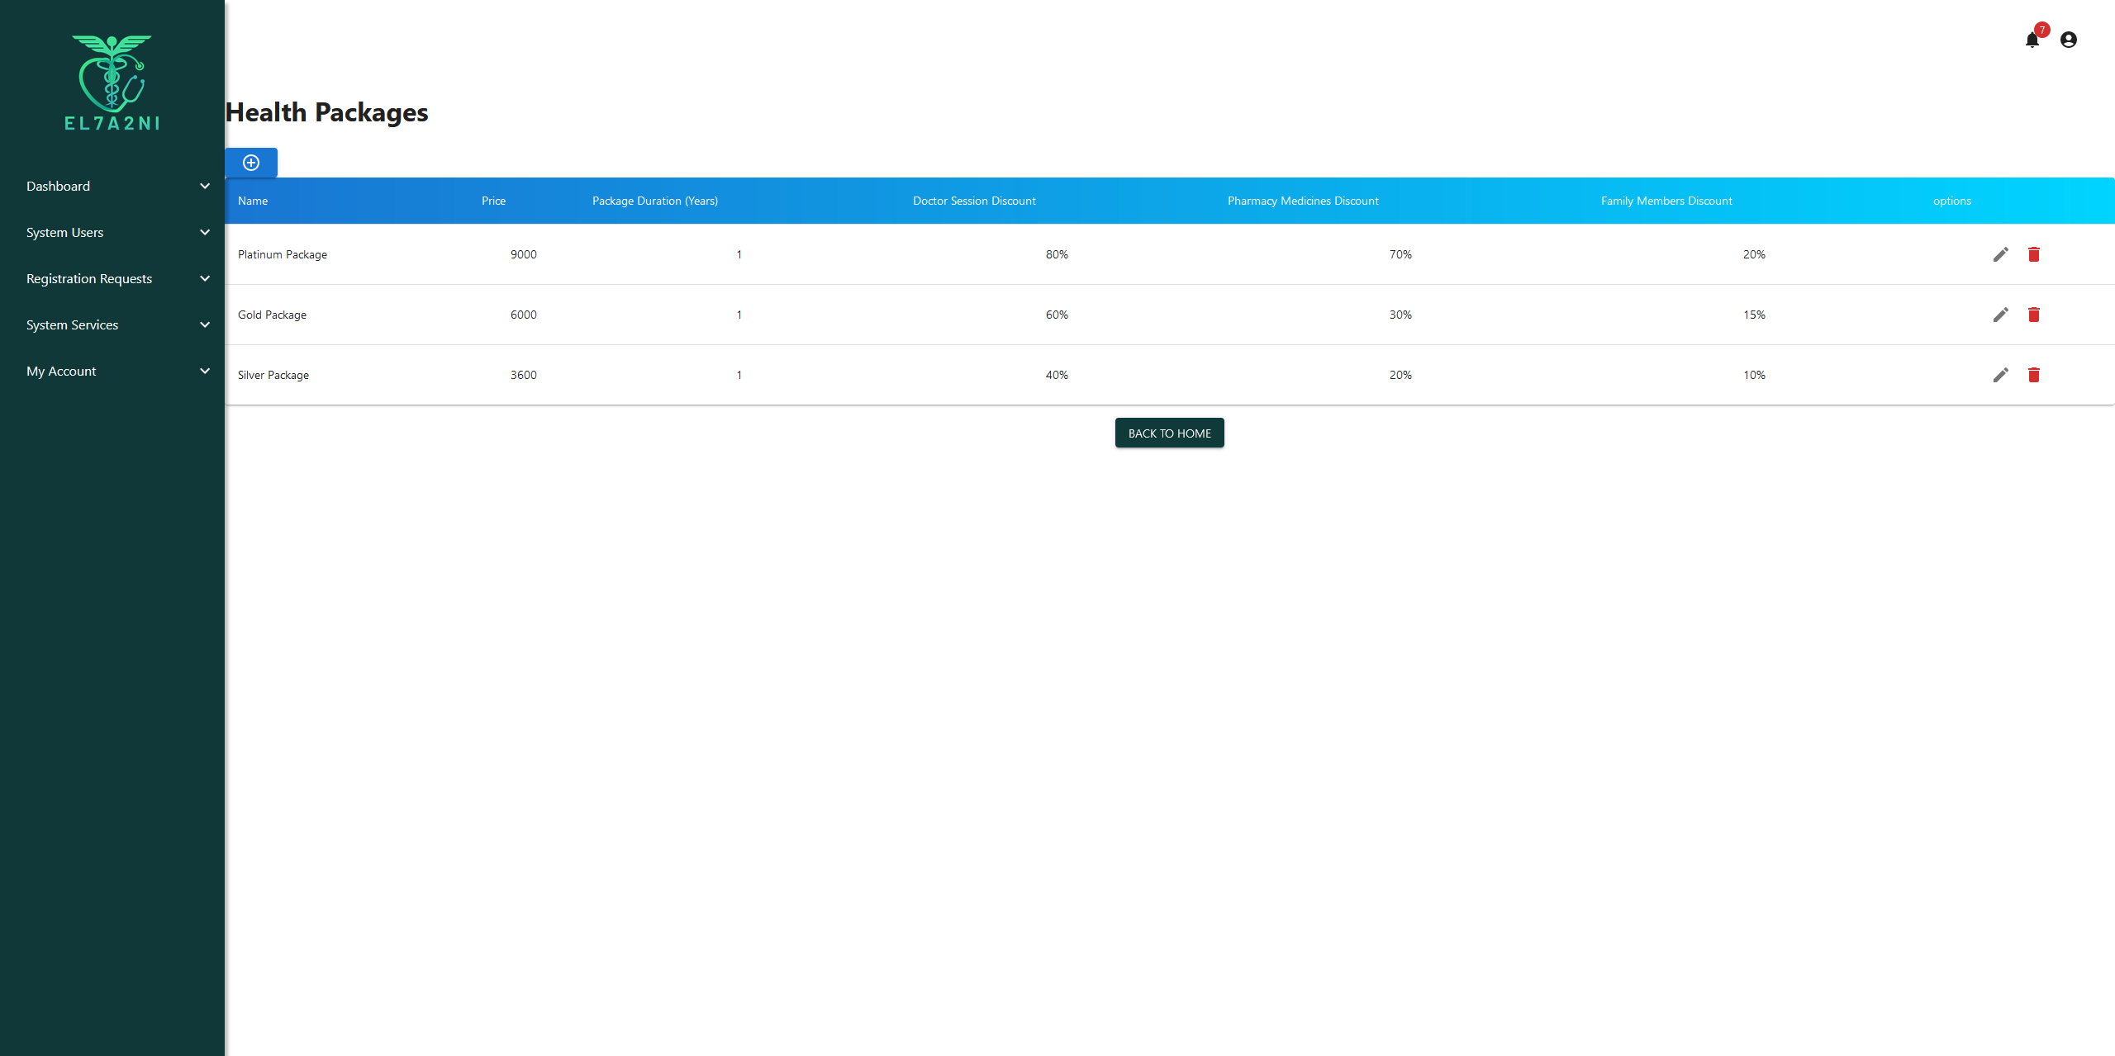Expand the System Users chevron

click(x=205, y=233)
